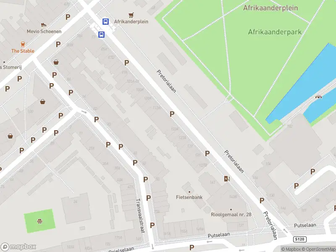
Task: Open the © Mapbox attribution link
Action: pos(291,249)
